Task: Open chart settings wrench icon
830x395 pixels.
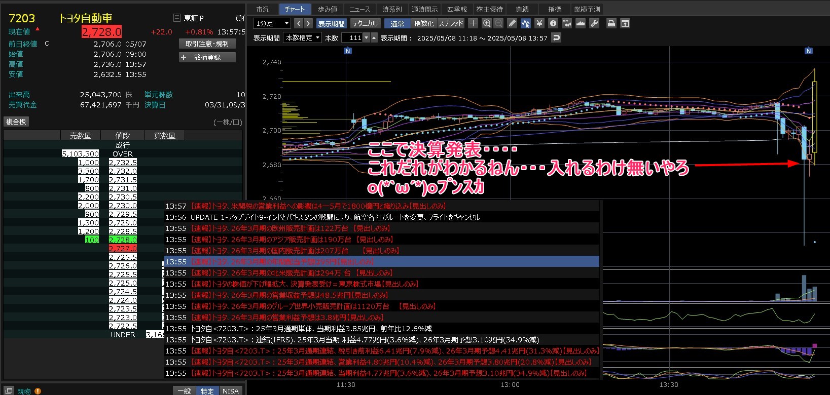Action: click(594, 23)
